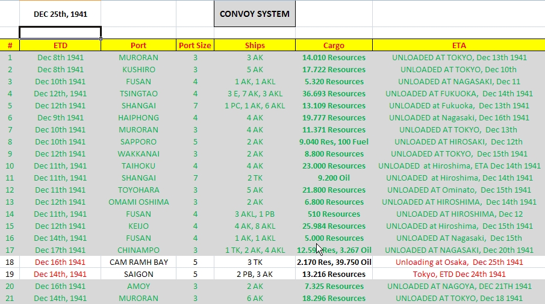
Task: Select the 1 TK, 2 AK, 4 AKL ships cell
Action: pyautogui.click(x=255, y=250)
